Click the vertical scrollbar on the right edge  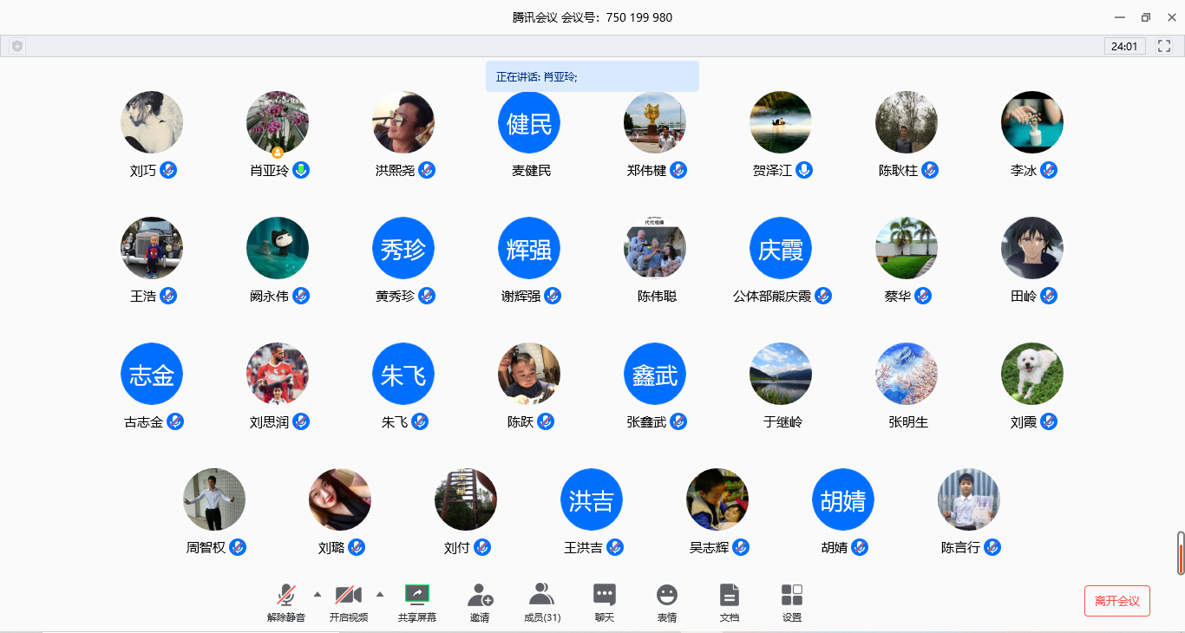1180,552
